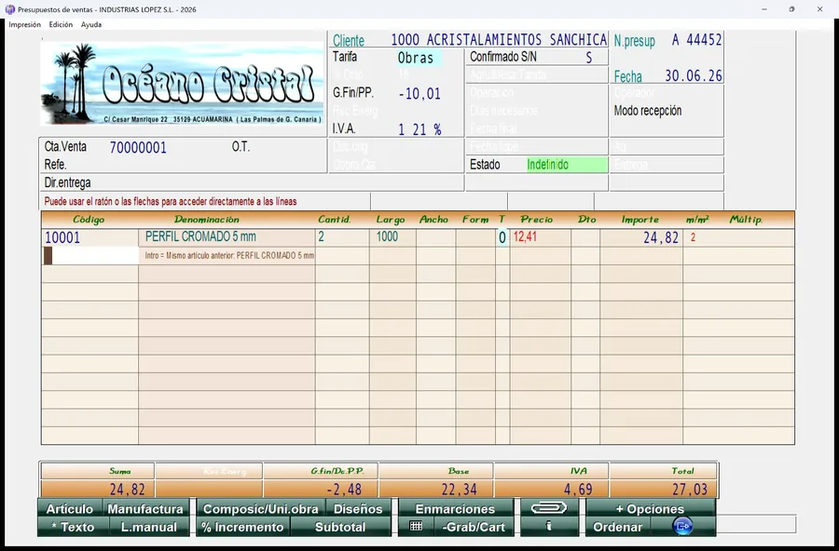Click the Largo cell value 1000

click(x=392, y=236)
